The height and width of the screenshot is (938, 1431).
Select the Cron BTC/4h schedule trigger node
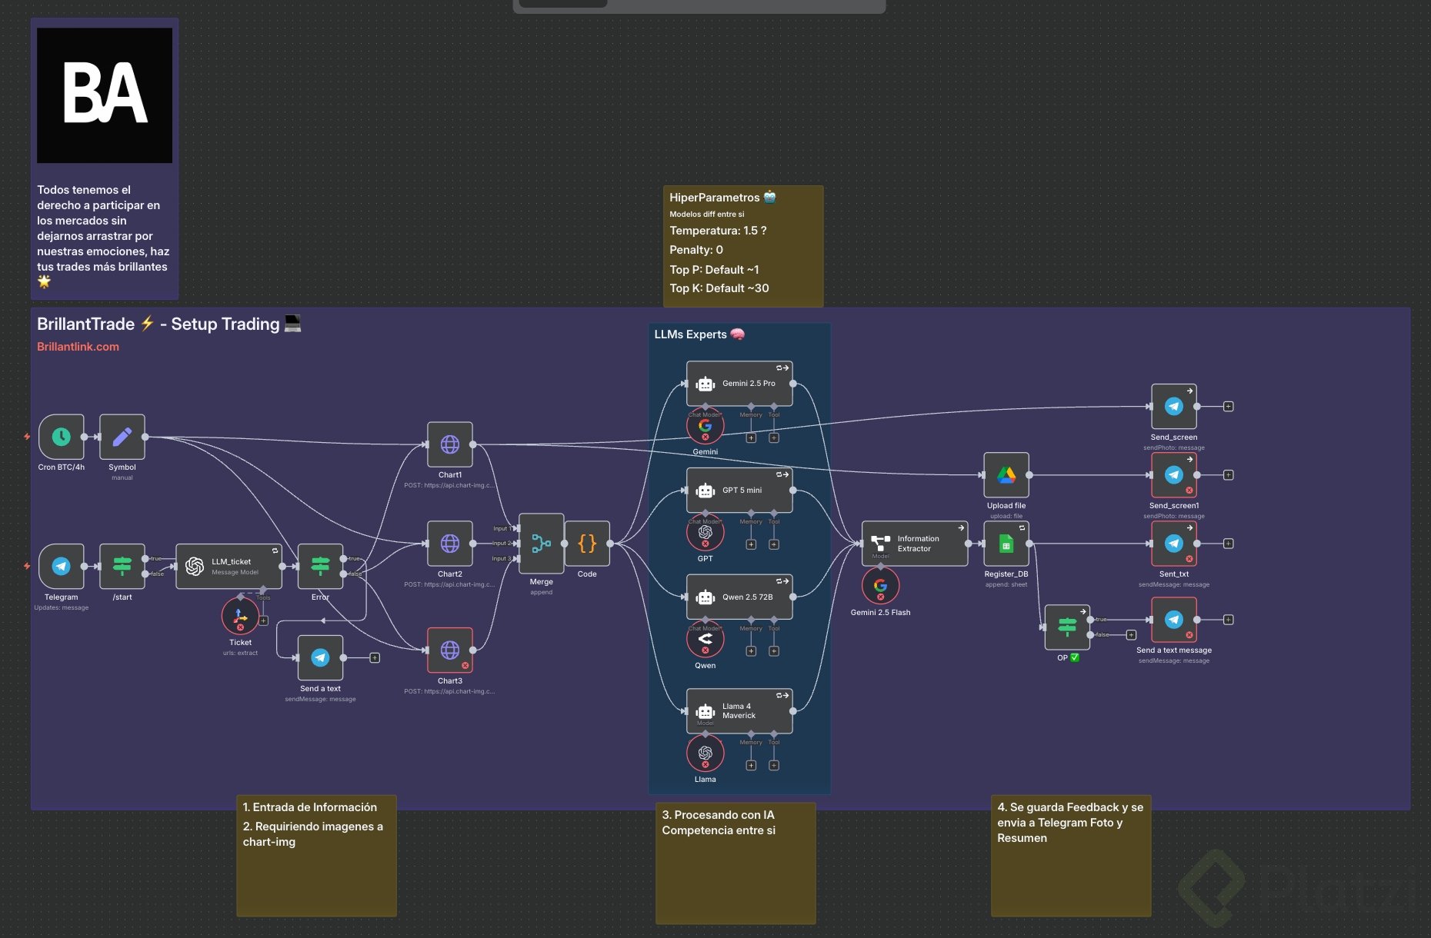point(61,437)
